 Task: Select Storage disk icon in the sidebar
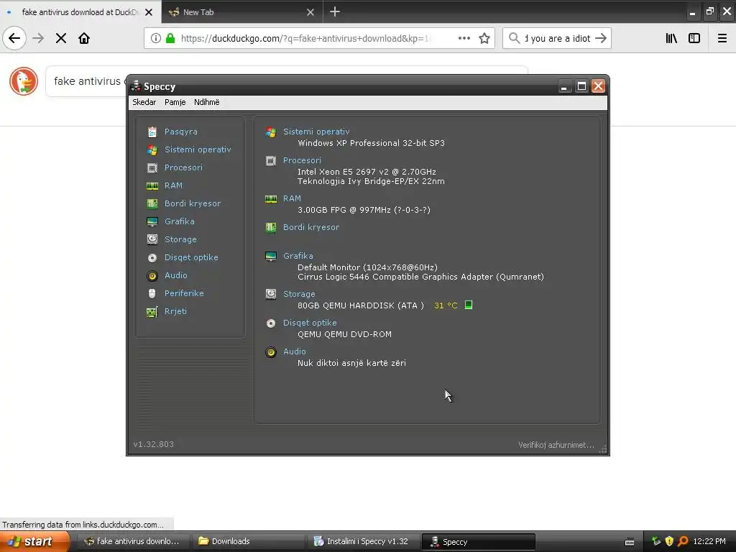click(152, 239)
